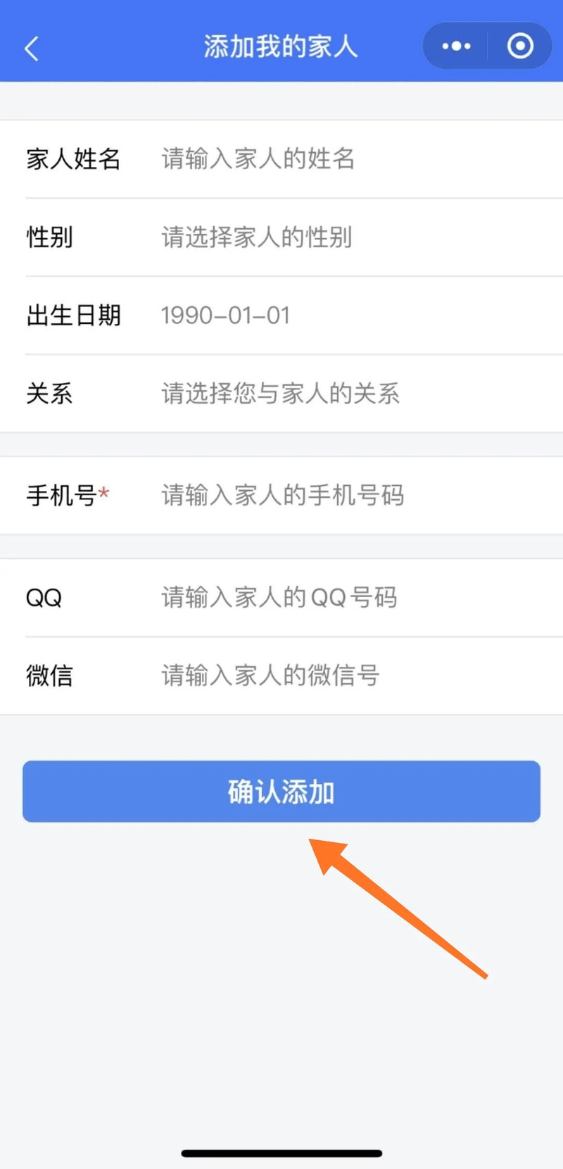The image size is (563, 1169).
Task: Tap the 家人姓名 label
Action: tap(73, 159)
